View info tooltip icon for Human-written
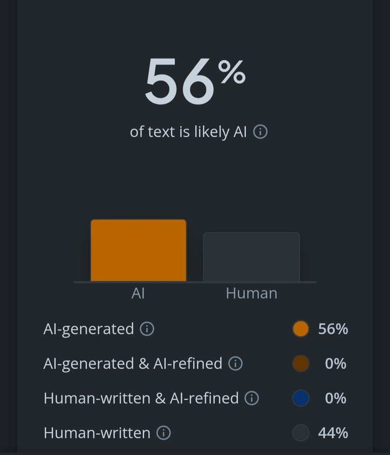This screenshot has height=455, width=390. 164,433
